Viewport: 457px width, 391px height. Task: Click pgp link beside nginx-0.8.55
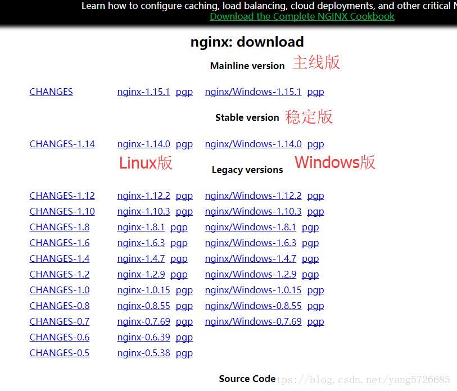point(184,307)
